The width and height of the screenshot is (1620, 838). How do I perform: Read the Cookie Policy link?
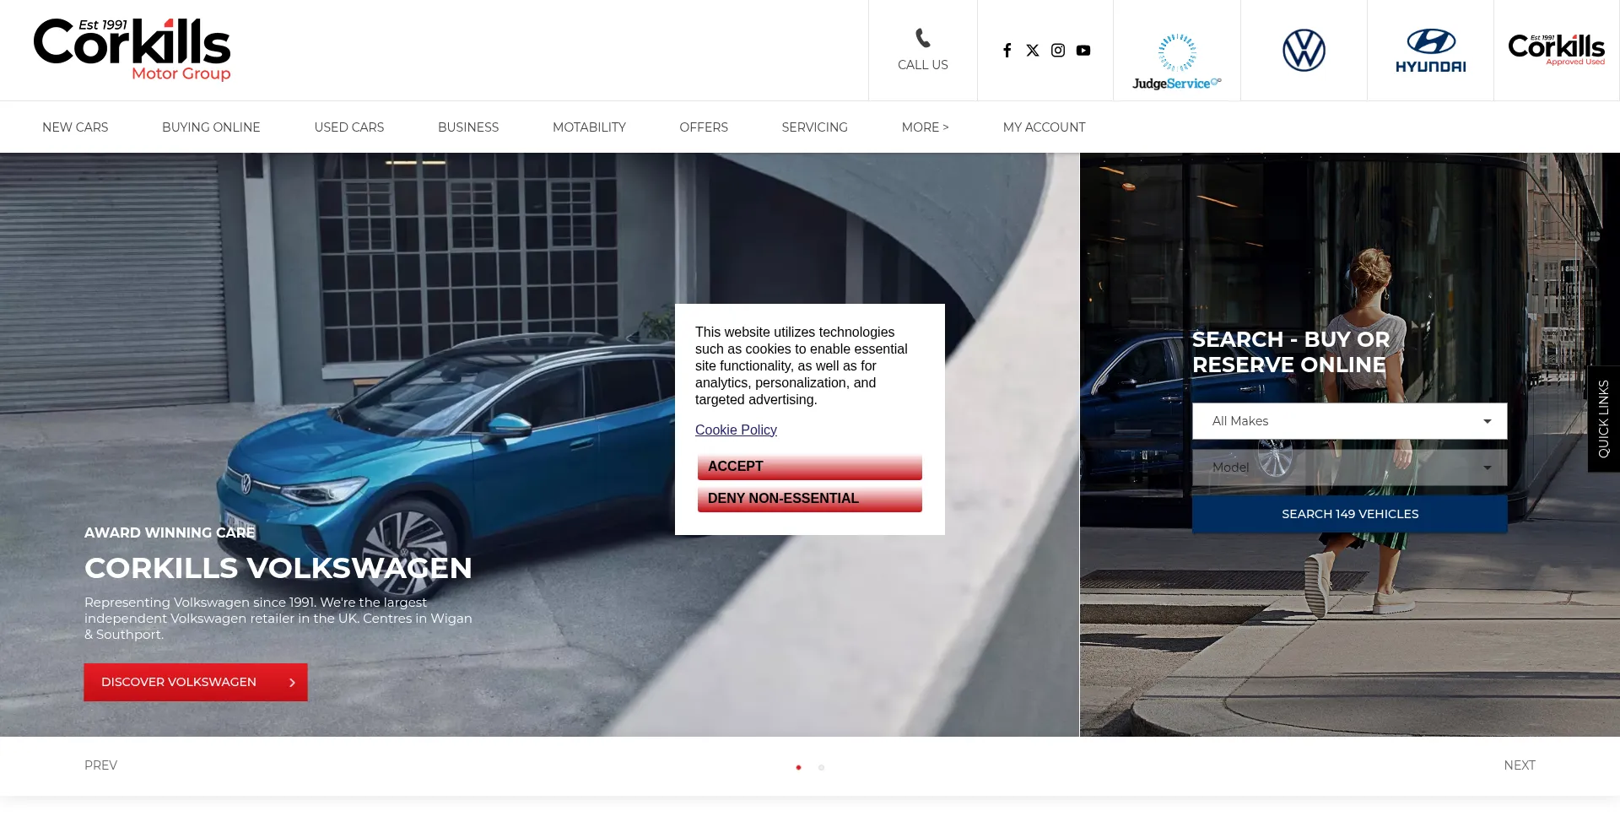click(x=736, y=430)
